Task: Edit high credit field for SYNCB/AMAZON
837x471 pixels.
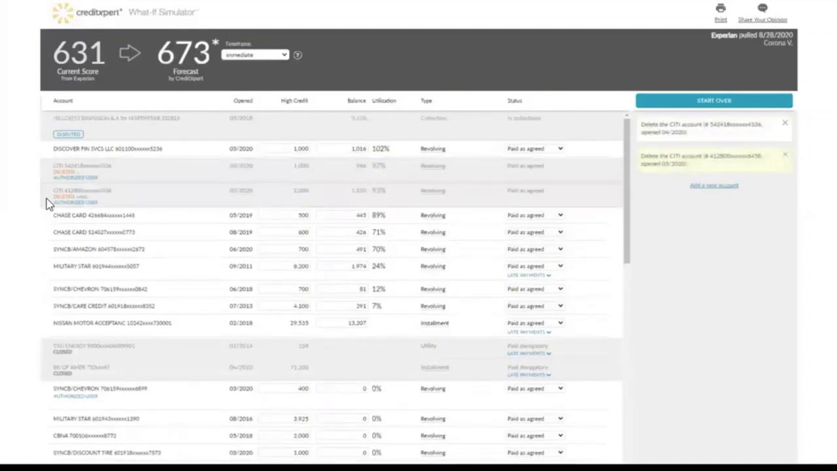Action: click(286, 249)
